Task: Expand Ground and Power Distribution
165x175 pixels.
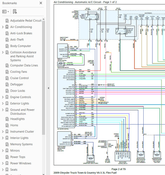Action: (3, 110)
